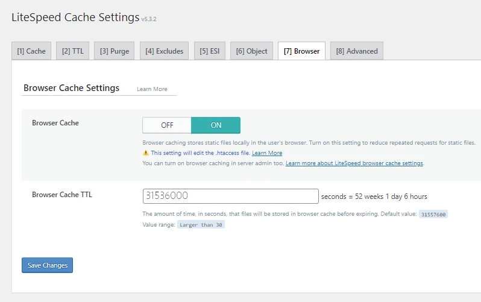Click the 'Value range:' label text

[x=159, y=225]
